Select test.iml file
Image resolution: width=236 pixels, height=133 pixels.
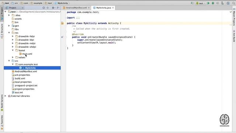(x=19, y=92)
